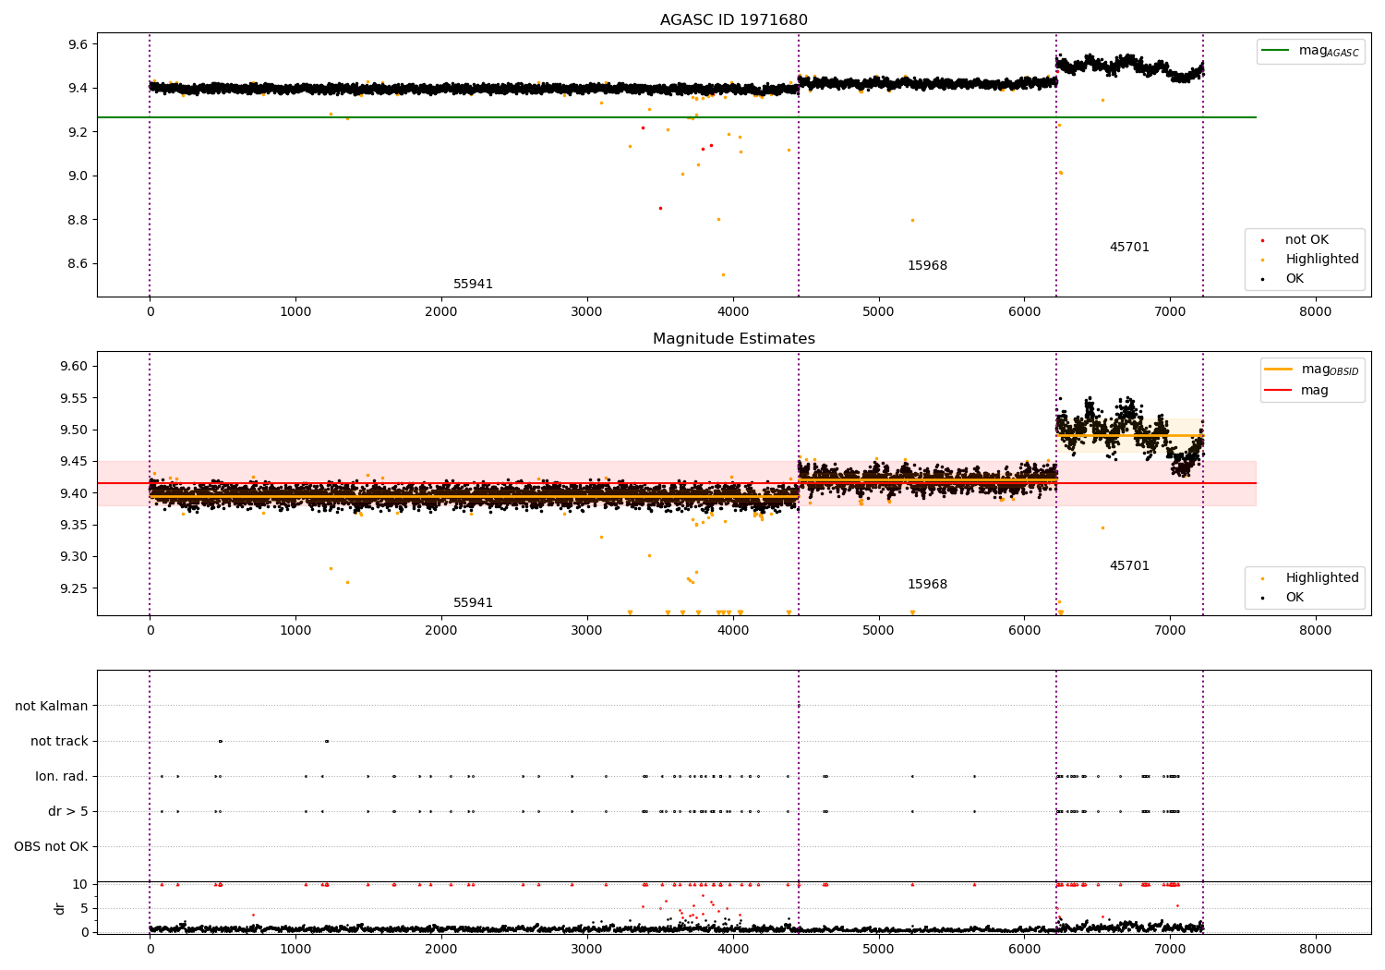This screenshot has width=1385, height=970.
Task: Select the 10 tick on dr axis
Action: (x=79, y=885)
